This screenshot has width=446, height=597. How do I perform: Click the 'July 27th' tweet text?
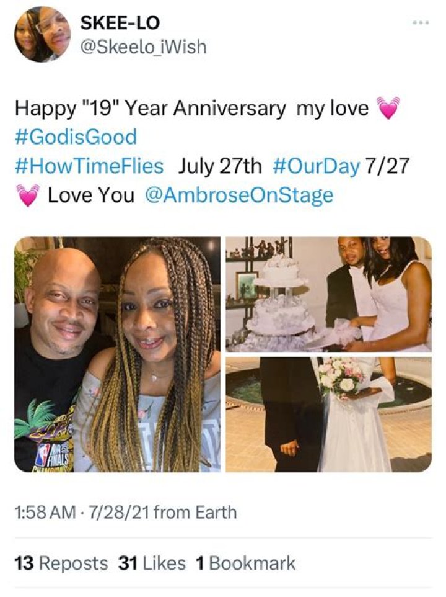tap(219, 166)
